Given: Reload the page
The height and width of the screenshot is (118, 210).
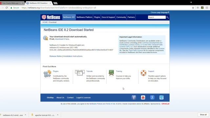Looking at the screenshot, I should [7, 8].
